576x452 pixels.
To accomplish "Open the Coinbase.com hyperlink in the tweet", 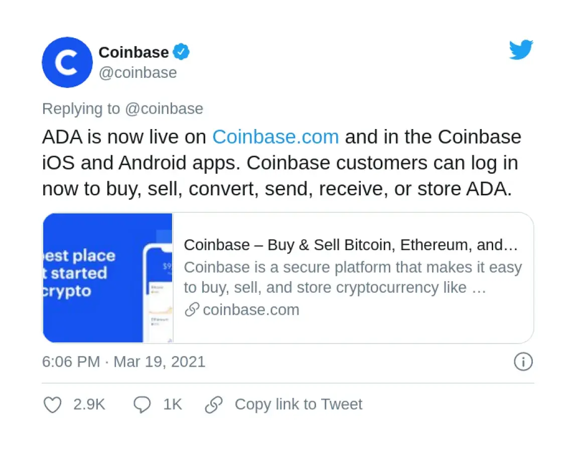I will [275, 137].
